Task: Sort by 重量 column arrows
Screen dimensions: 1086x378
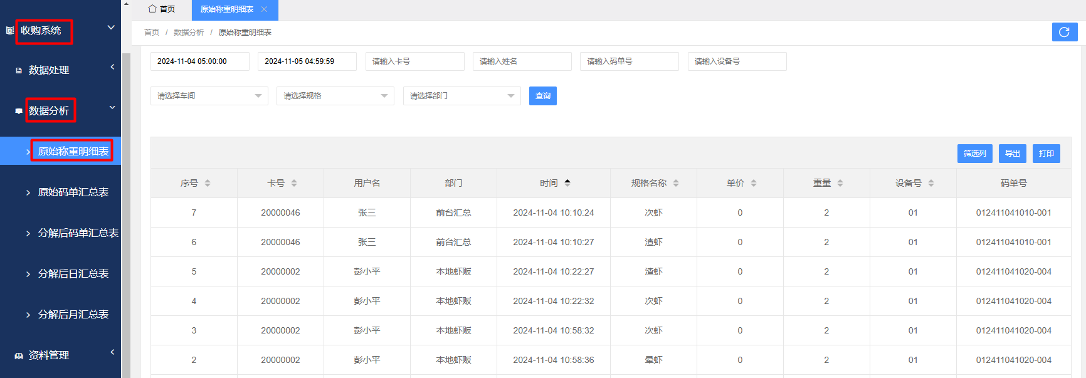Action: (840, 183)
